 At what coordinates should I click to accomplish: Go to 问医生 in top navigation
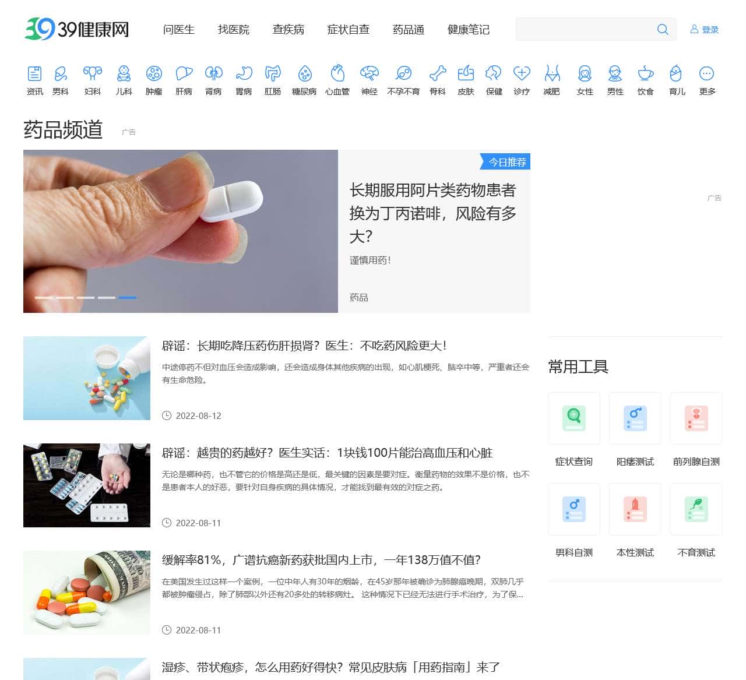pyautogui.click(x=178, y=30)
